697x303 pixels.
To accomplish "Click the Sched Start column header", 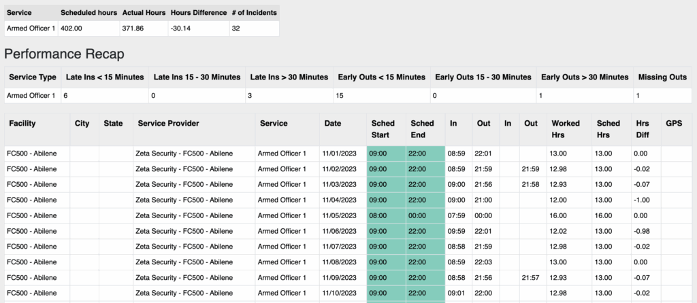I will point(383,129).
